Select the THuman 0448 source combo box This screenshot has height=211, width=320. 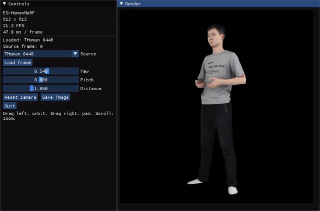point(41,54)
